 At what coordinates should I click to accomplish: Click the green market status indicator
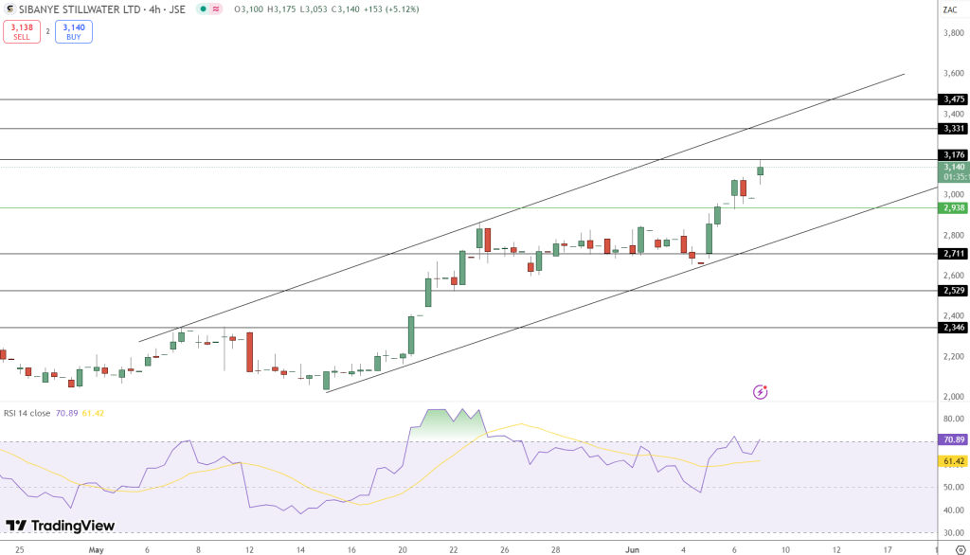click(x=203, y=9)
